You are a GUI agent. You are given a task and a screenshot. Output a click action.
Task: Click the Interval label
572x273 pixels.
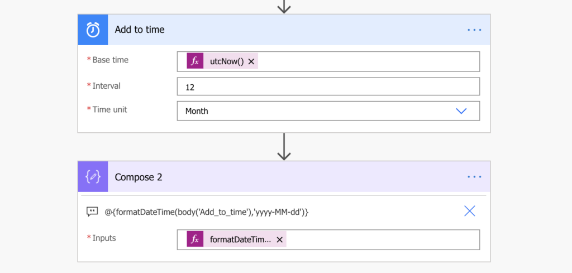click(x=106, y=85)
